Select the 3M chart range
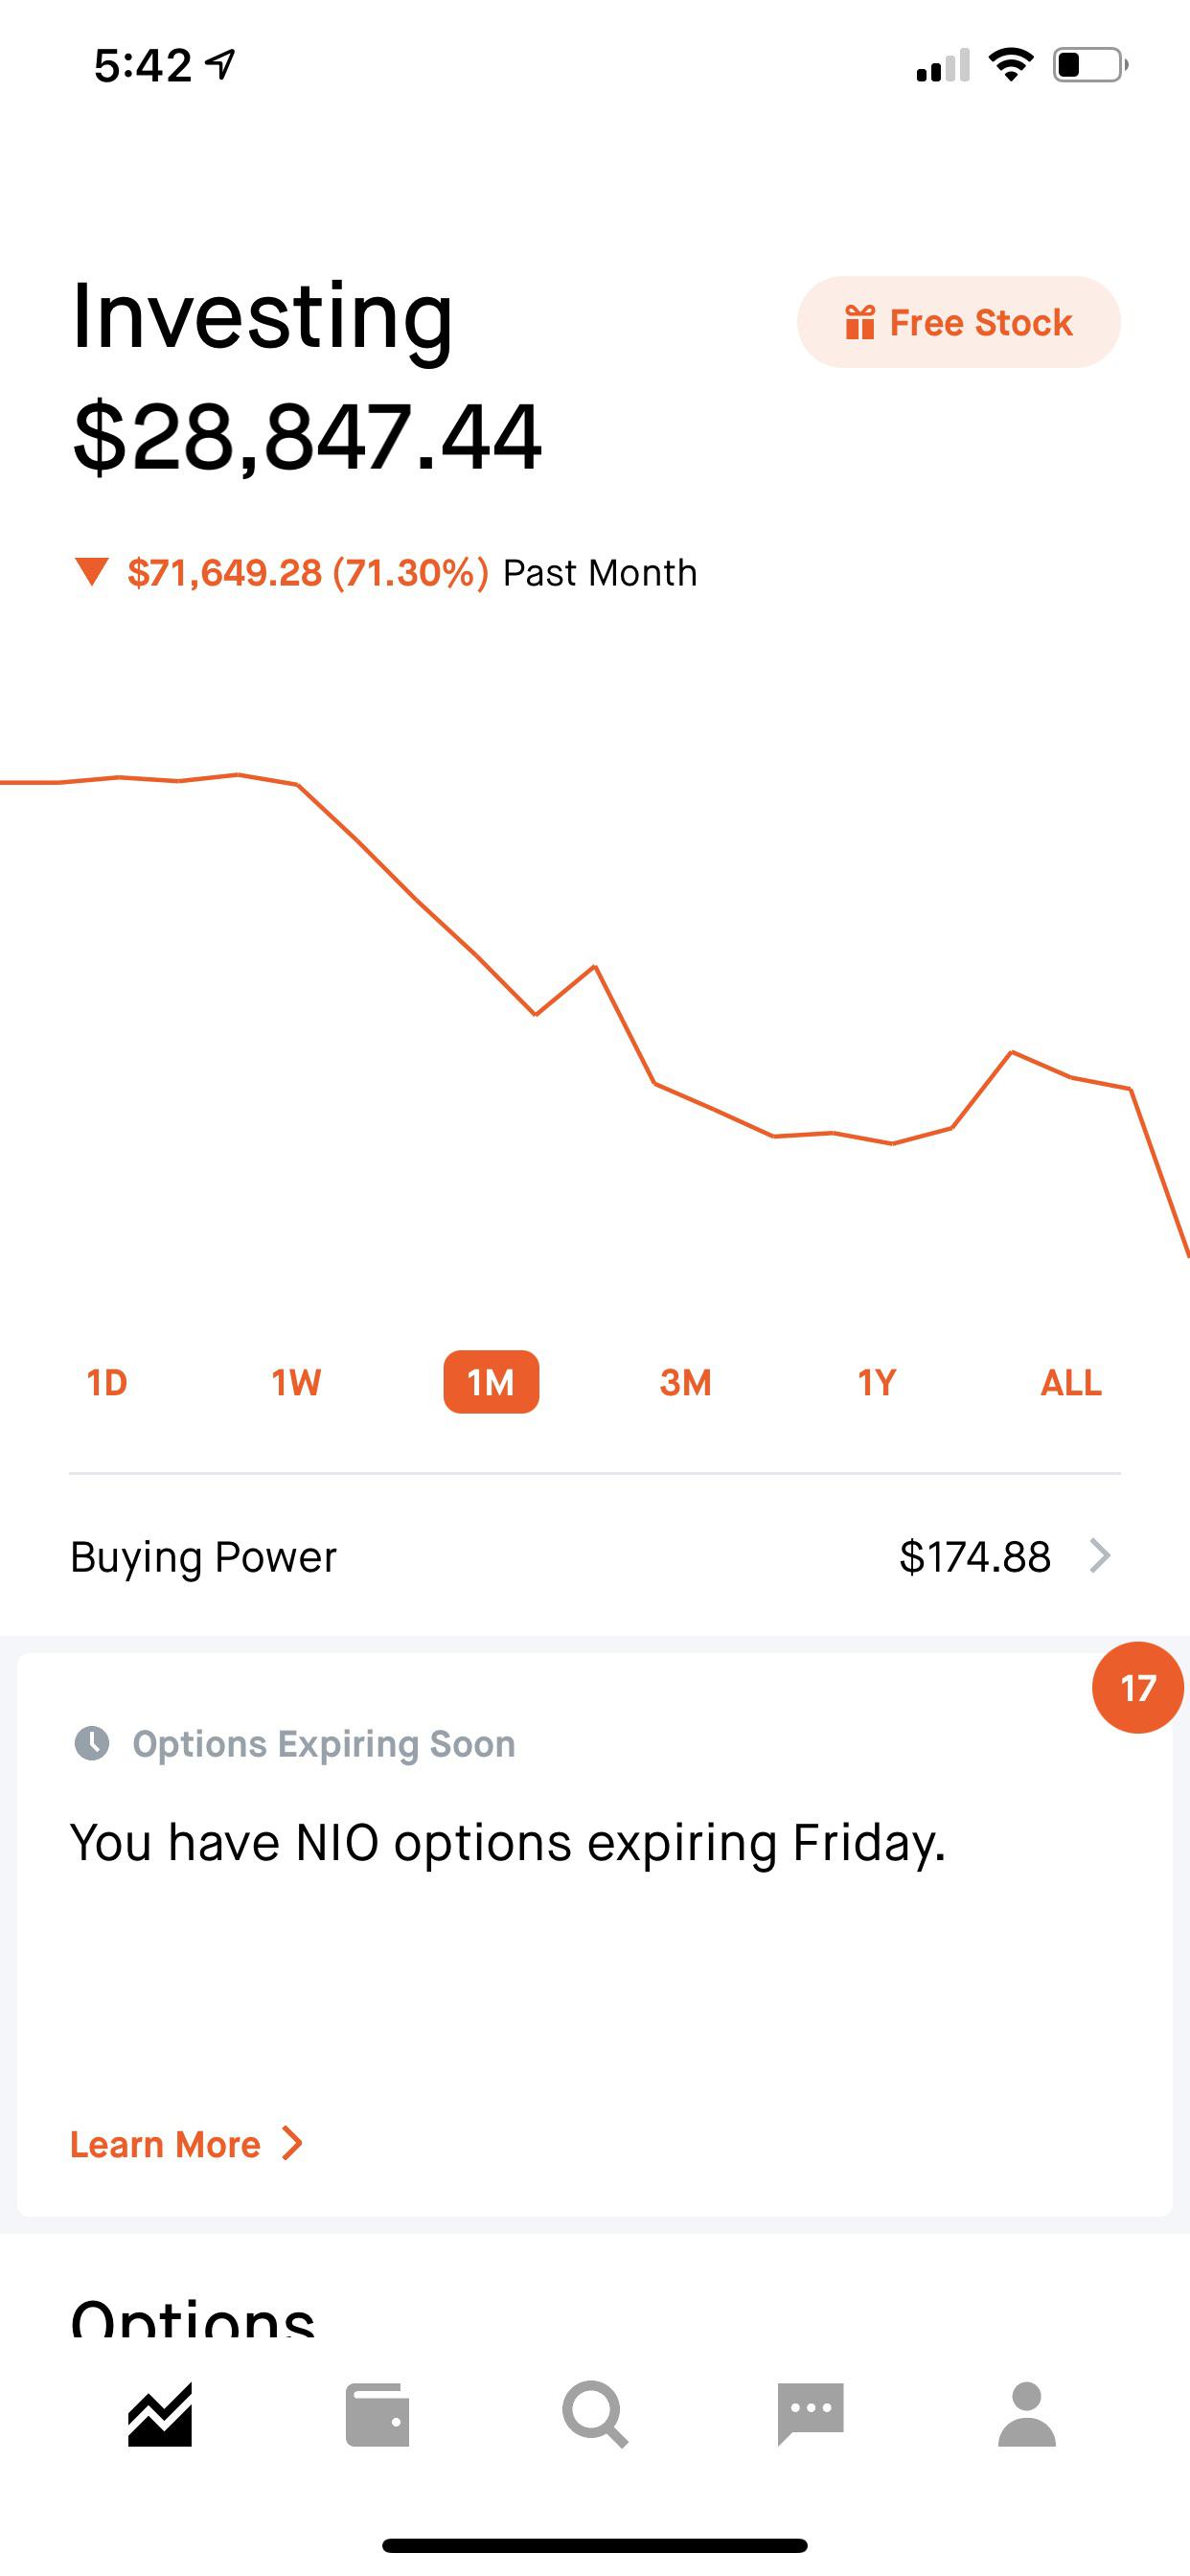The height and width of the screenshot is (2576, 1190). point(685,1382)
